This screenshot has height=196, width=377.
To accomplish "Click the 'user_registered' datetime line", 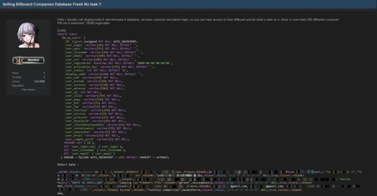I will pyautogui.click(x=118, y=63).
